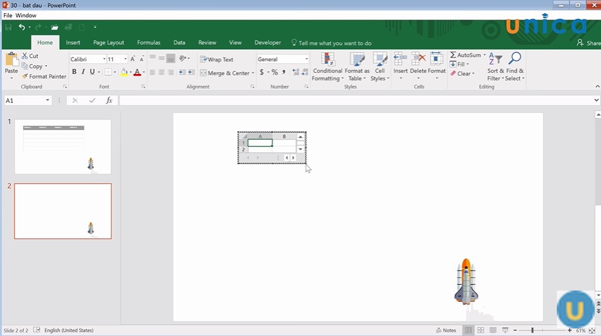Click the Increase Indent icon

coord(191,72)
